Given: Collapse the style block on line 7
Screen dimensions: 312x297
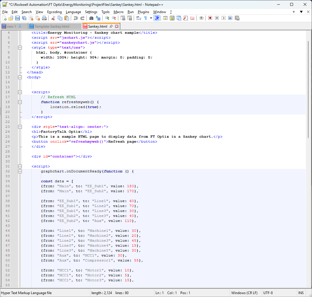Looking at the screenshot, I should (20, 47).
